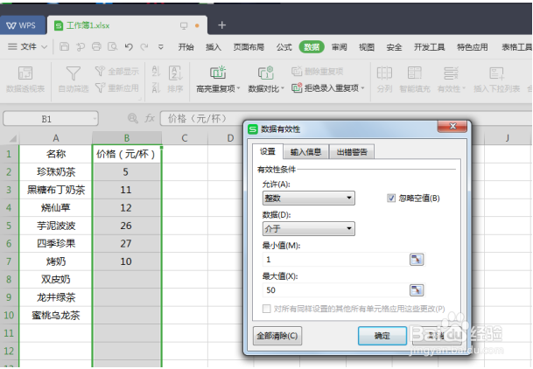The image size is (533, 369).
Task: Click 全部显示 in the filter group
Action: tap(117, 72)
